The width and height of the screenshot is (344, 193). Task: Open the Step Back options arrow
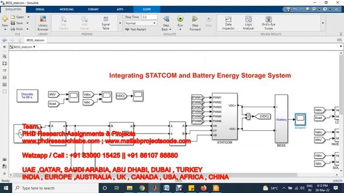tap(170, 29)
